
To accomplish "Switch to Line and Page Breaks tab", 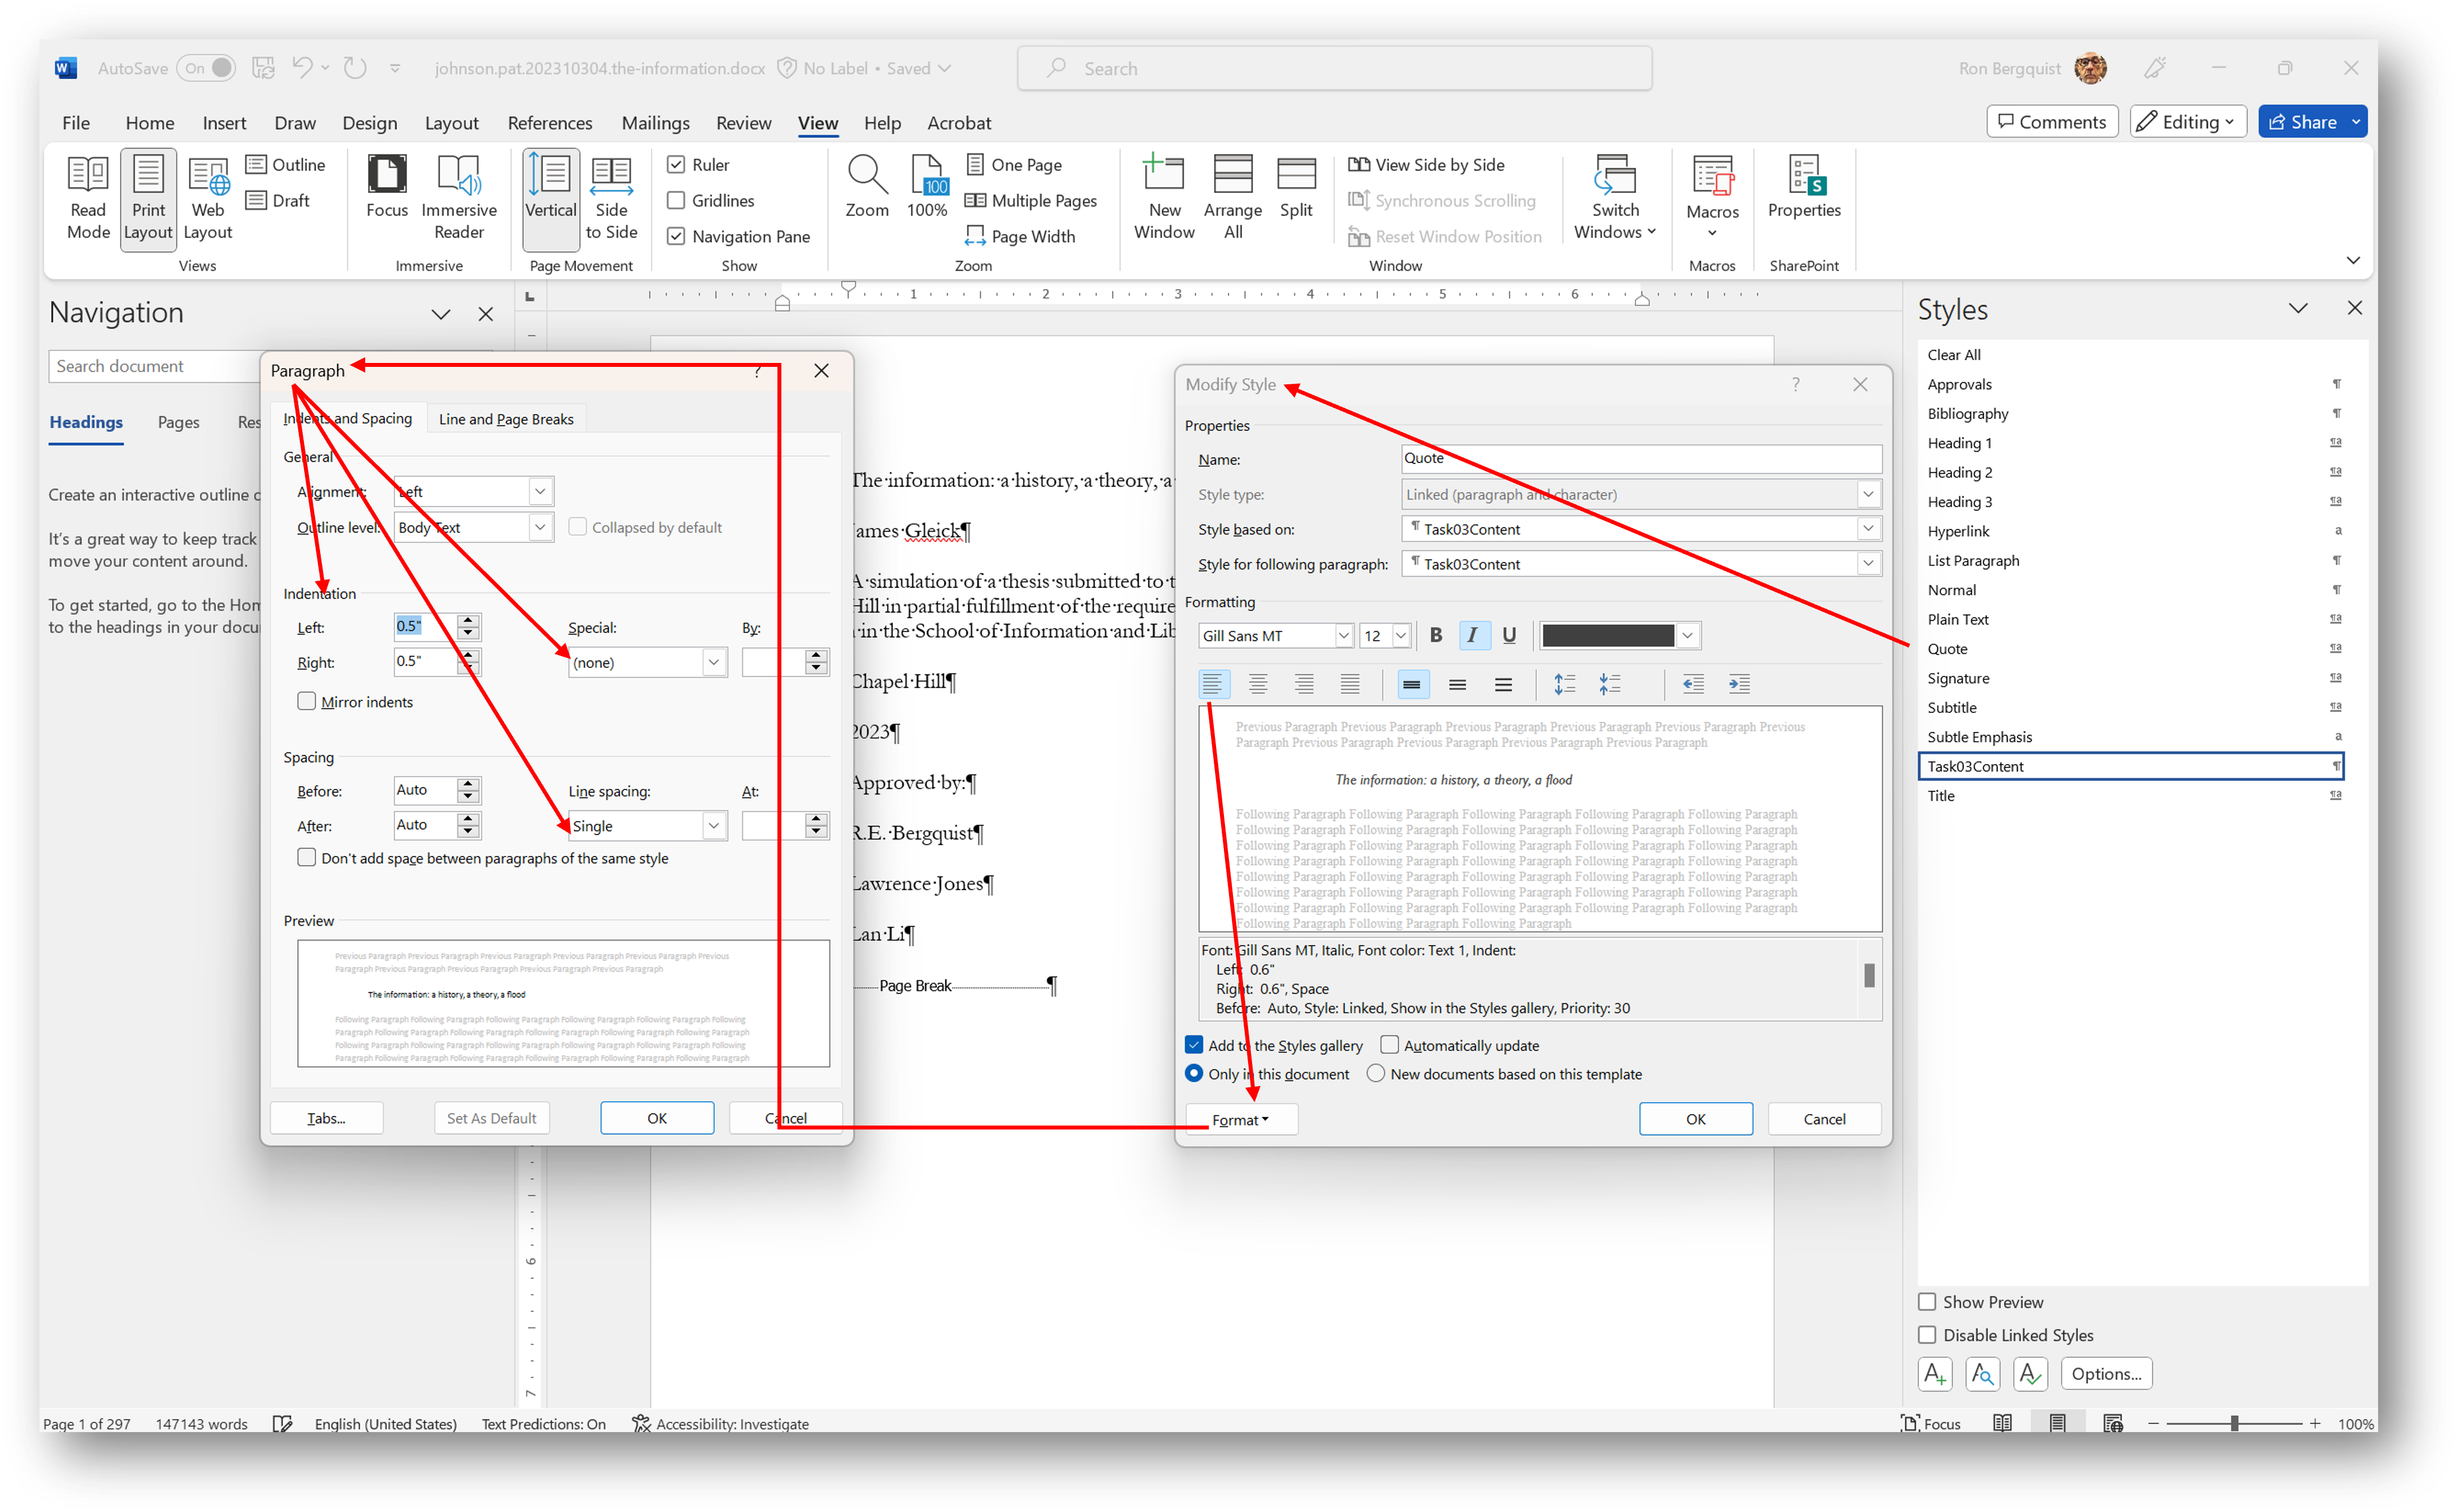I will tap(506, 418).
